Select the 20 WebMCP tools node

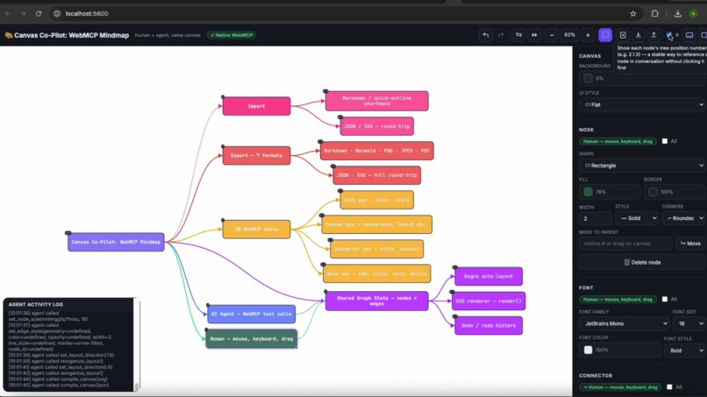pos(256,229)
